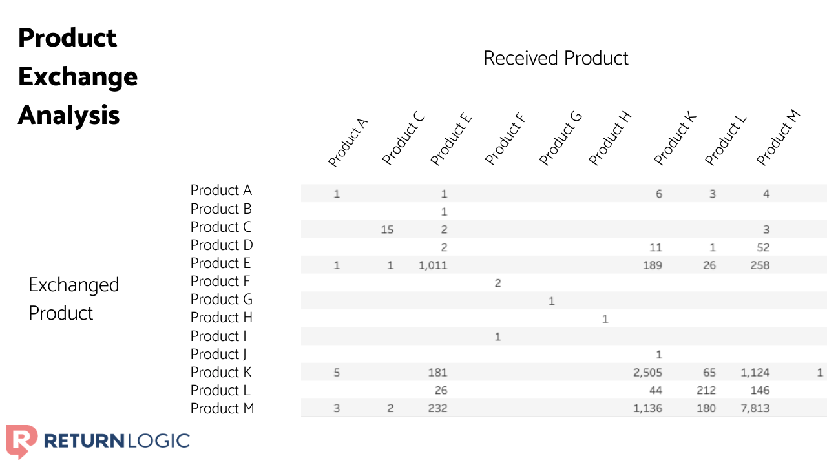Click the 1,136 cell in Product M row
The height and width of the screenshot is (465, 827).
click(x=647, y=409)
